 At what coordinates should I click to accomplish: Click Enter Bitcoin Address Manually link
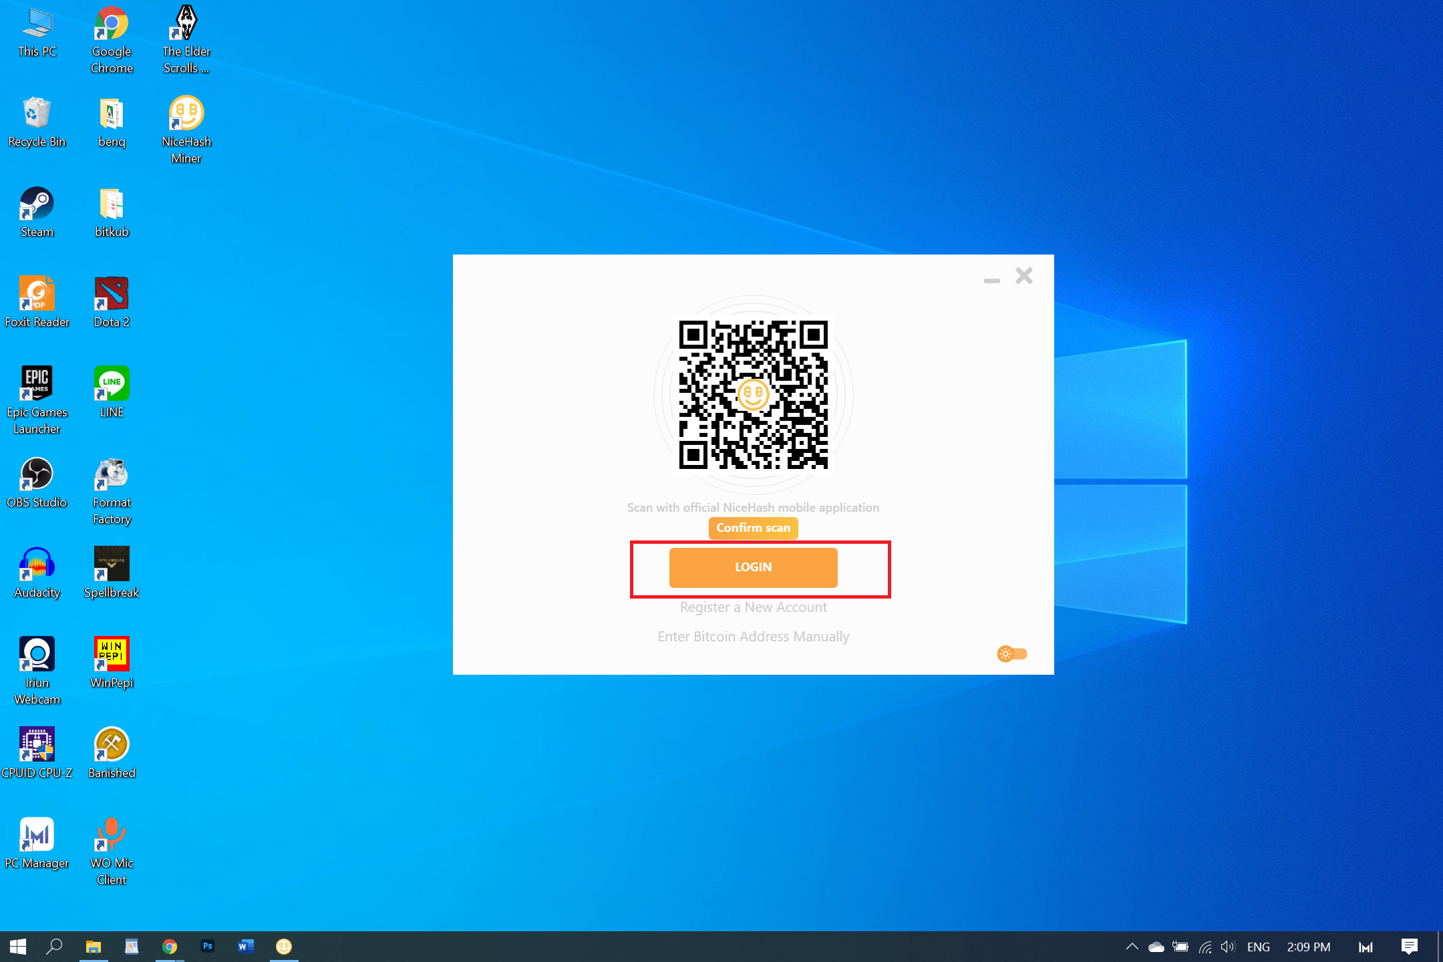coord(753,637)
